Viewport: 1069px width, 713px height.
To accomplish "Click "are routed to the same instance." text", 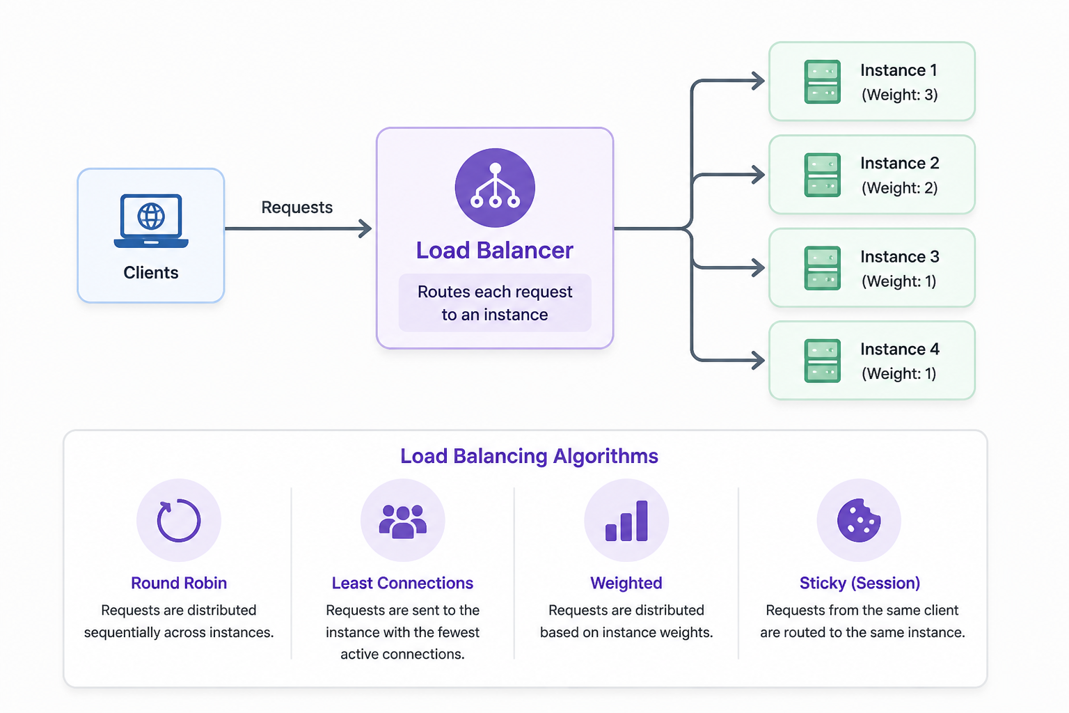I will (x=862, y=632).
